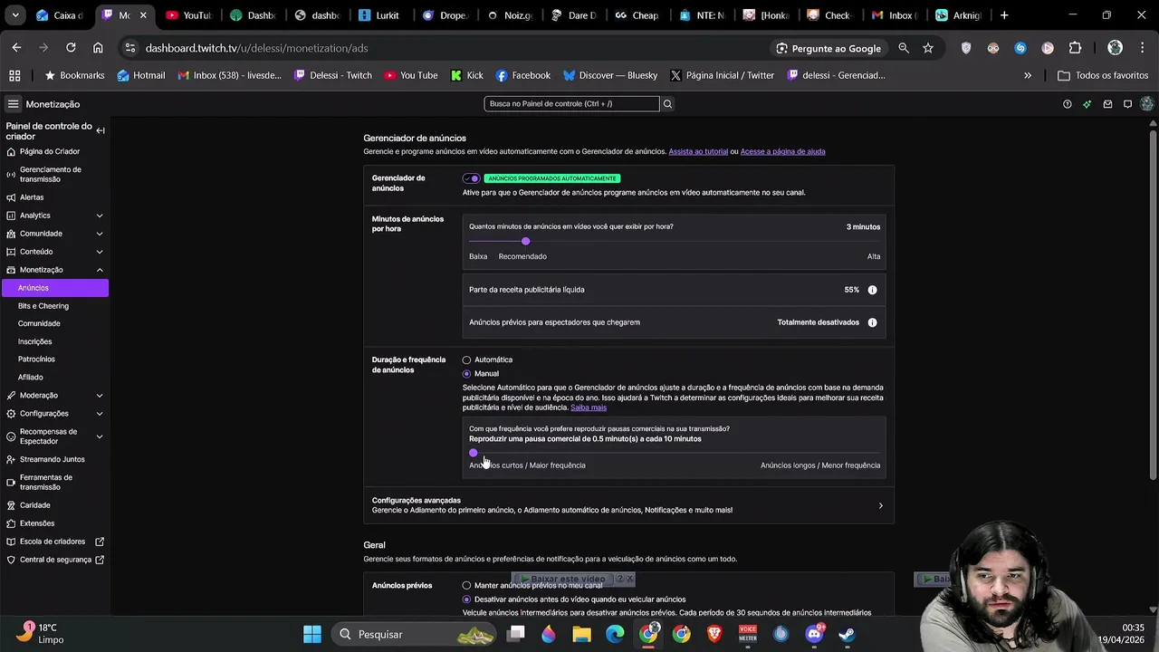
Task: Open the hamburger menu beside Monetização
Action: pyautogui.click(x=13, y=104)
